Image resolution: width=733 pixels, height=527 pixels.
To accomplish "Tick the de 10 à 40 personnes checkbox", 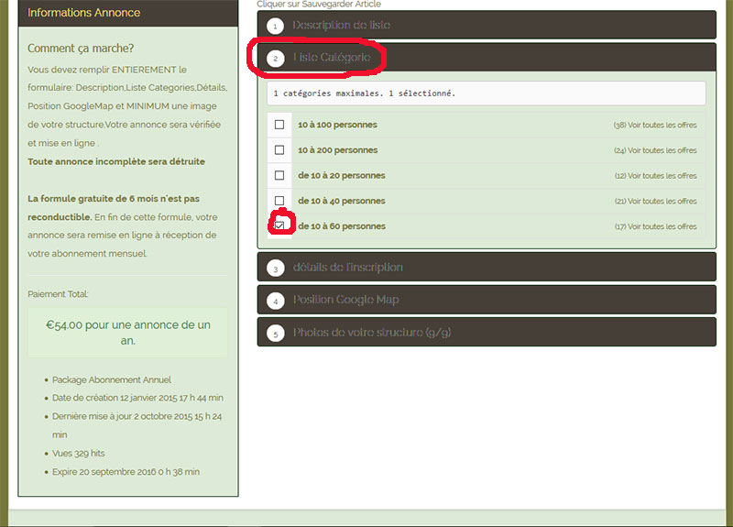I will (x=279, y=201).
